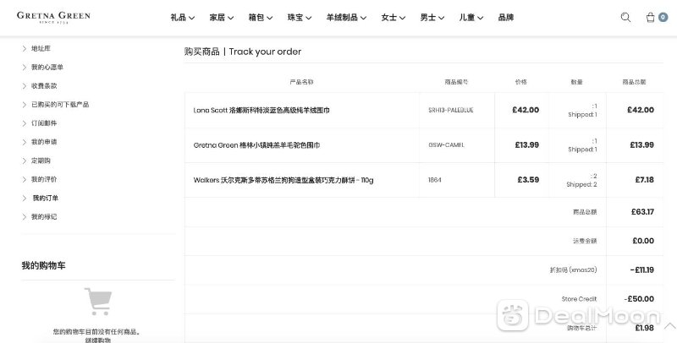This screenshot has height=343, width=677.
Task: Click the Lona Scott scarf product name
Action: click(261, 111)
